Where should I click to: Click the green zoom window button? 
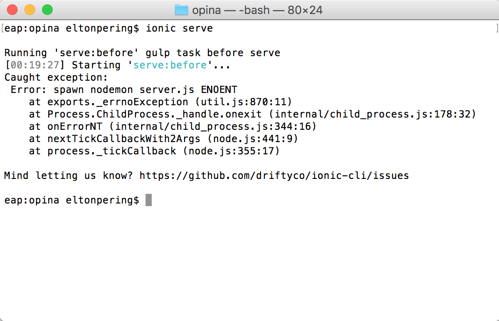47,10
